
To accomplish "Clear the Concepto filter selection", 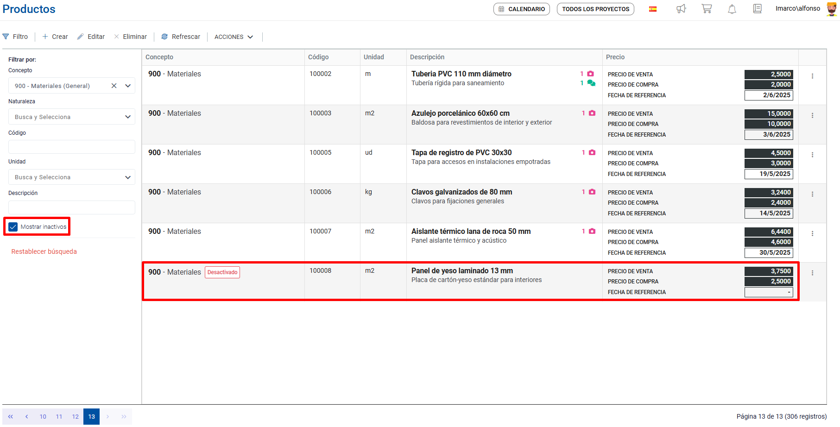I will [114, 86].
